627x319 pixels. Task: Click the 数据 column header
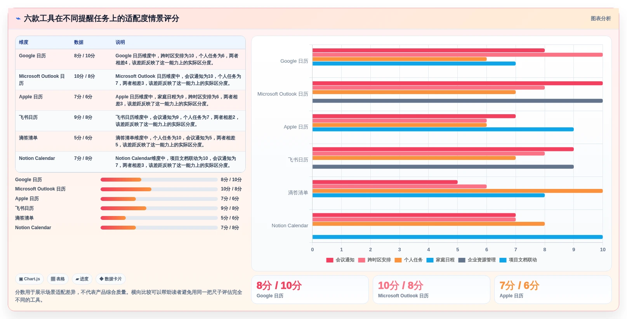click(x=79, y=42)
